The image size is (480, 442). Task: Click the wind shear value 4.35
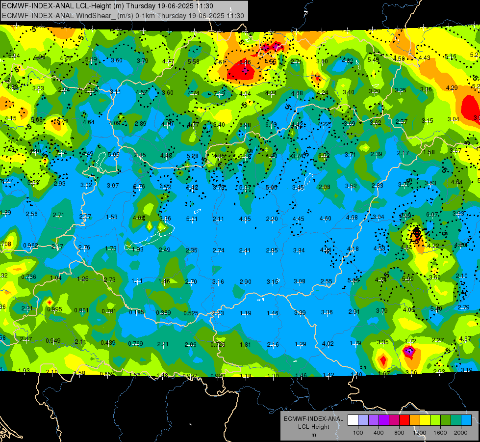(245, 219)
